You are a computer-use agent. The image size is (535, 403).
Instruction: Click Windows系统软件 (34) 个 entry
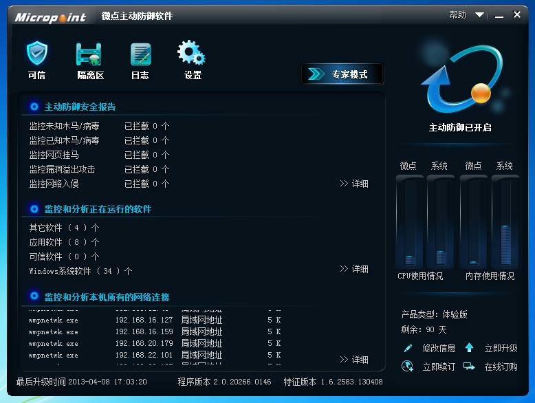pos(80,271)
